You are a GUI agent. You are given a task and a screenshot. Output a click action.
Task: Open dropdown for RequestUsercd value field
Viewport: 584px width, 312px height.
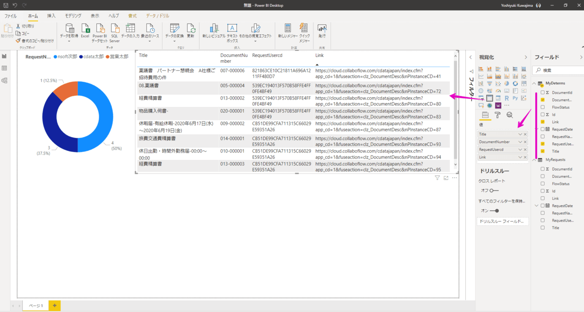point(520,150)
